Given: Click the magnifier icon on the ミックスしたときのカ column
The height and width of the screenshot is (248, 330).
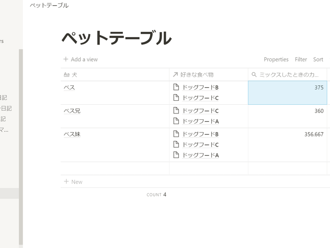Looking at the screenshot, I should click(253, 75).
